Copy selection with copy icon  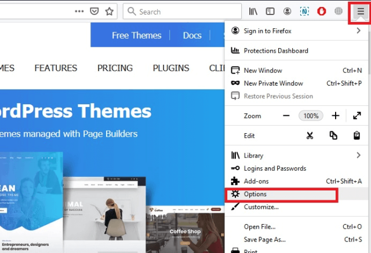pos(333,135)
